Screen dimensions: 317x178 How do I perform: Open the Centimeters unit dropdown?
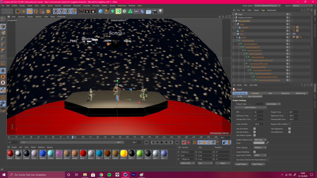point(273,104)
